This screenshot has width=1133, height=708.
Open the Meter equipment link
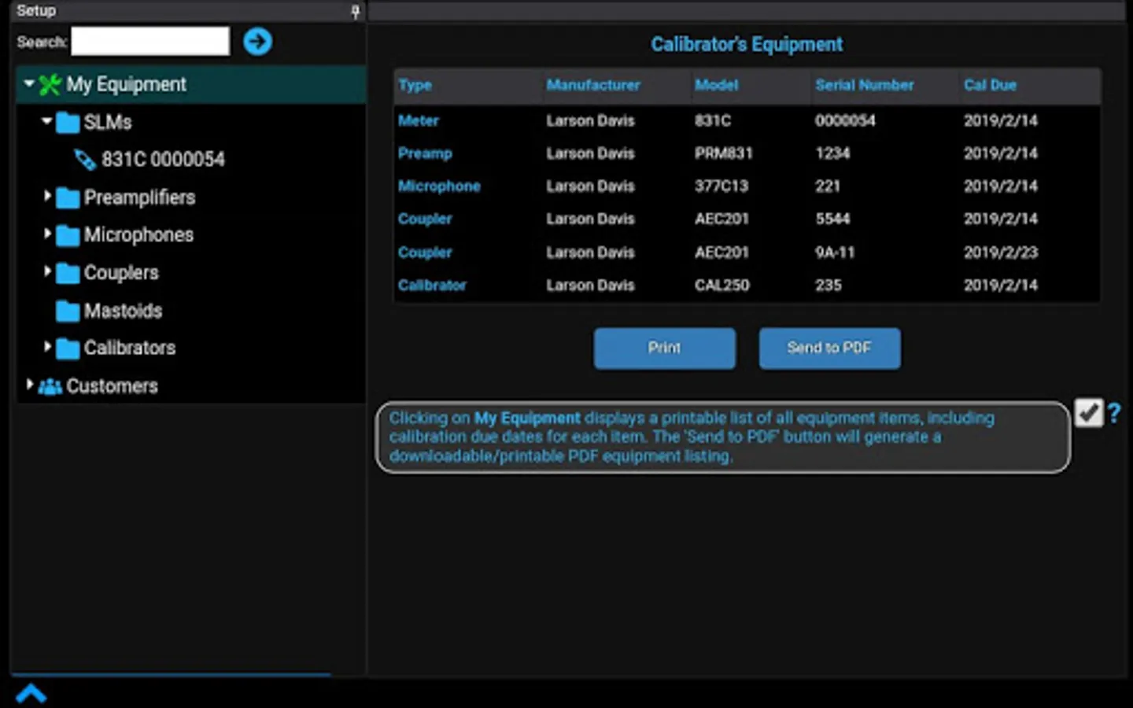(x=419, y=121)
